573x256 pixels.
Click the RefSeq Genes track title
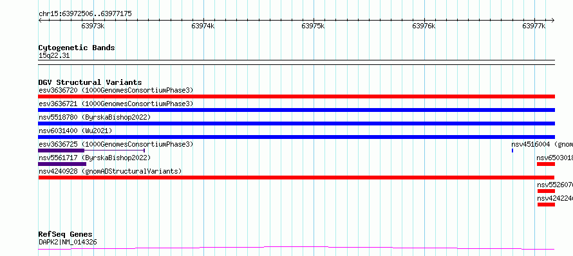pyautogui.click(x=66, y=234)
